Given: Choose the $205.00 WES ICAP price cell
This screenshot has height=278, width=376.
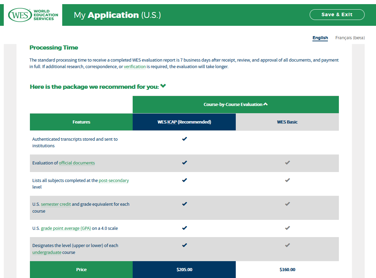Looking at the screenshot, I should (x=184, y=270).
